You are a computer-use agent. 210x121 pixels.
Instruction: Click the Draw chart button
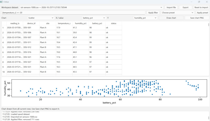(x=171, y=18)
